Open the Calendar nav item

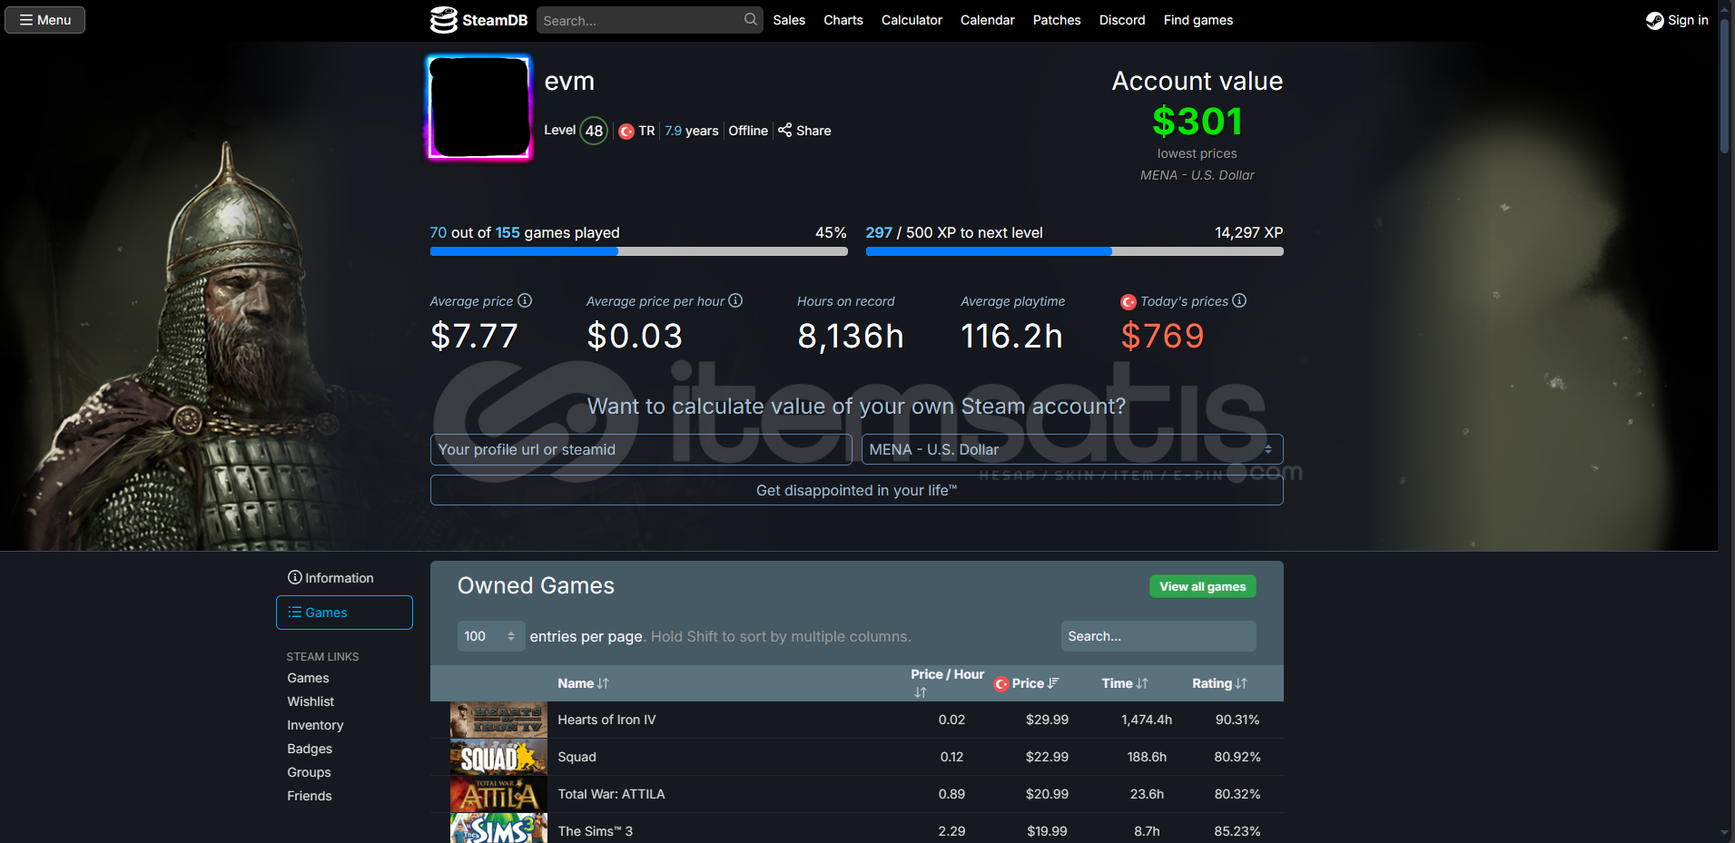(x=988, y=20)
